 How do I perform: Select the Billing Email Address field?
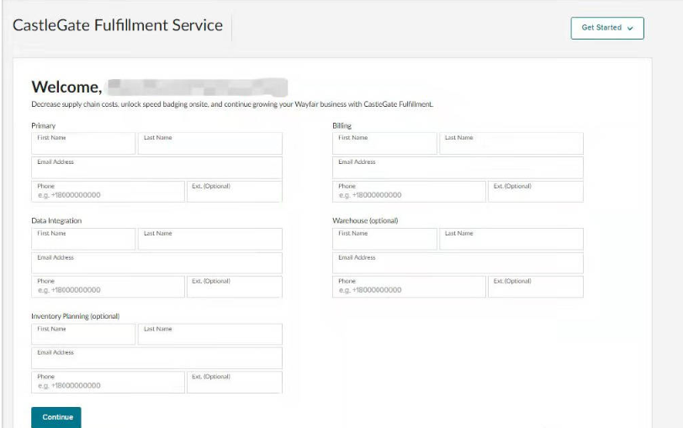[x=458, y=167]
